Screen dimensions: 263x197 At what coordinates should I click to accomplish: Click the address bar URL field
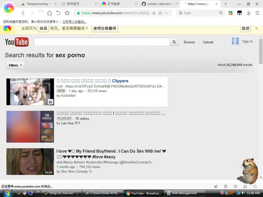[115, 13]
